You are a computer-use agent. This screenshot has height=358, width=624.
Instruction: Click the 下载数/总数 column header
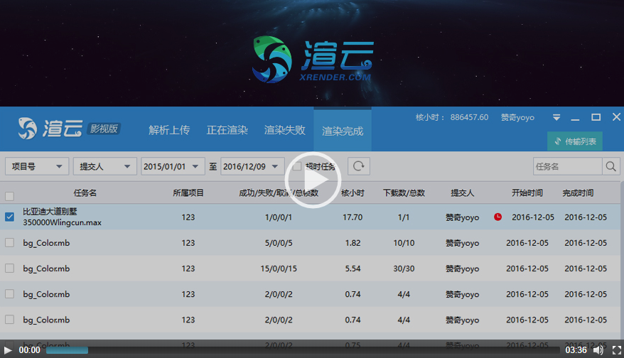(404, 193)
